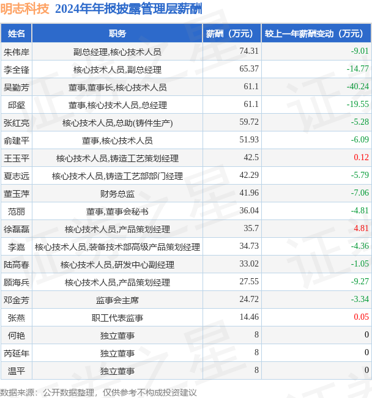Select the name 朱伟岸
Viewport: 372px width, 398px height.
tap(17, 52)
